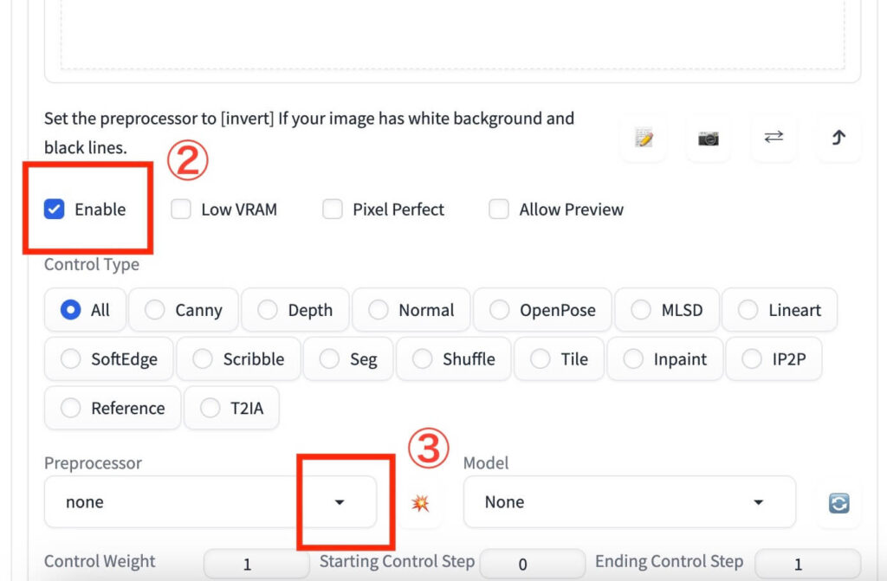This screenshot has height=581, width=887.
Task: Select the Inpaint control type
Action: point(633,359)
